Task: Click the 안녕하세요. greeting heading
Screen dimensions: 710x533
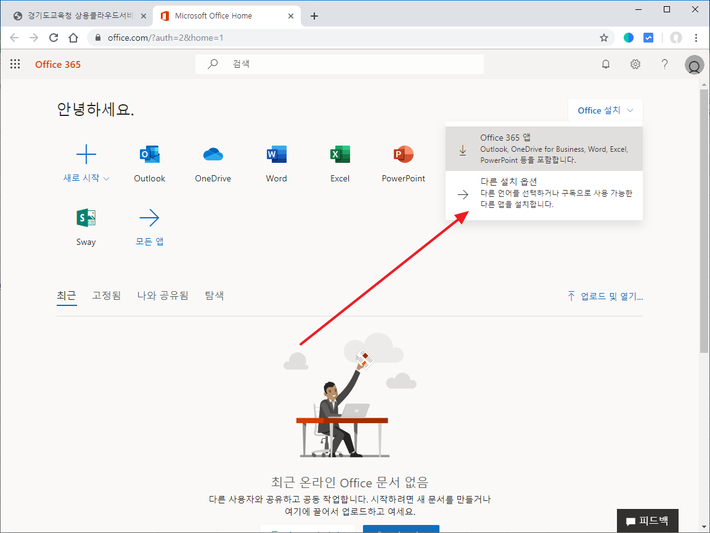Action: [x=96, y=110]
